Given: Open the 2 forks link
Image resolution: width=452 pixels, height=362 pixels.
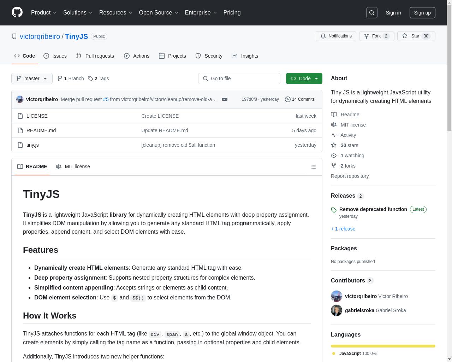Looking at the screenshot, I should (x=343, y=166).
